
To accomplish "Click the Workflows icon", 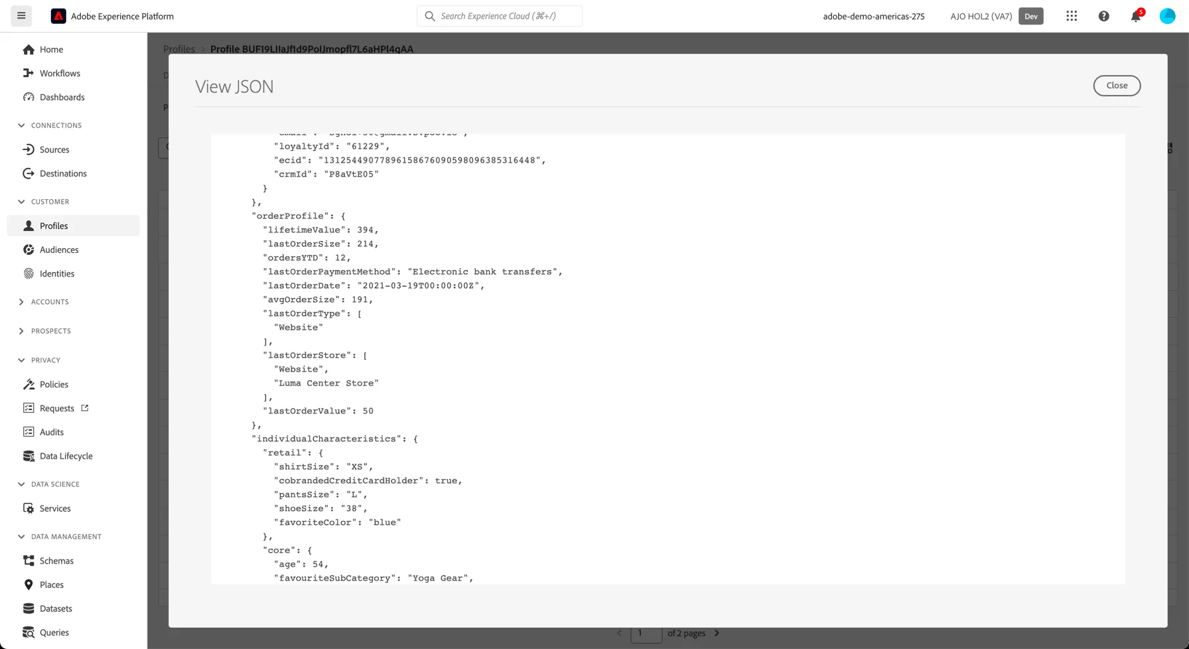I will (x=29, y=73).
